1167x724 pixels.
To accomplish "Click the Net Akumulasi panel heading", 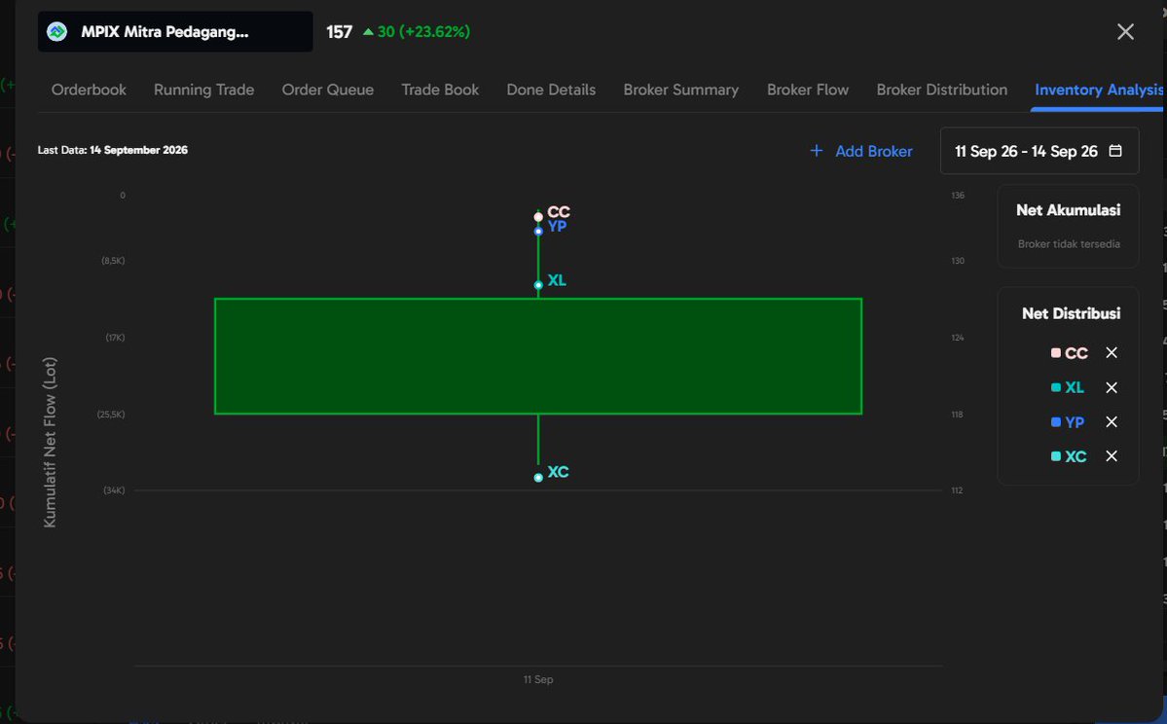I will click(x=1068, y=210).
